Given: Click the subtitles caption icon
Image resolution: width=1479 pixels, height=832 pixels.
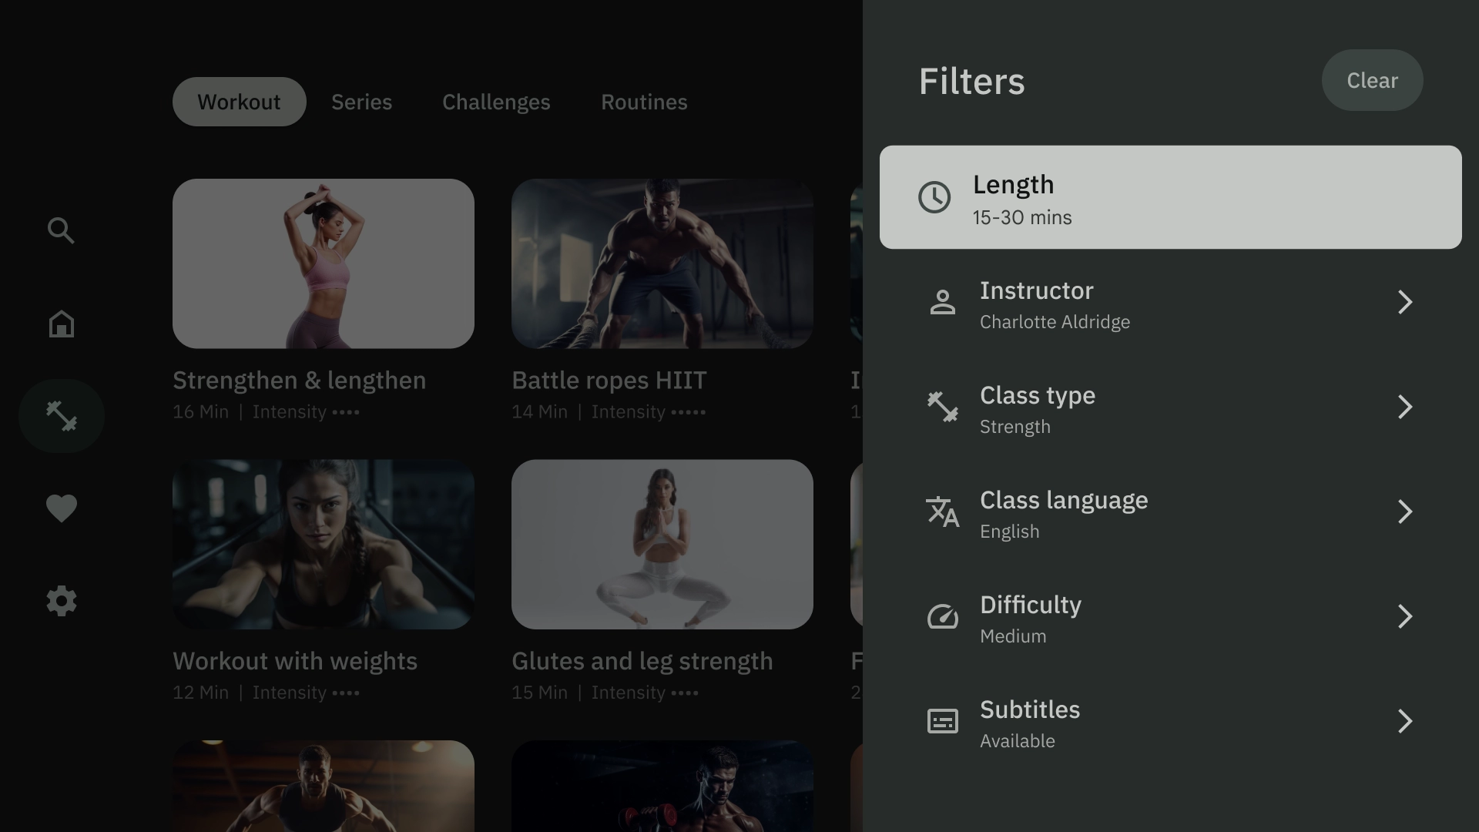Looking at the screenshot, I should 941,723.
